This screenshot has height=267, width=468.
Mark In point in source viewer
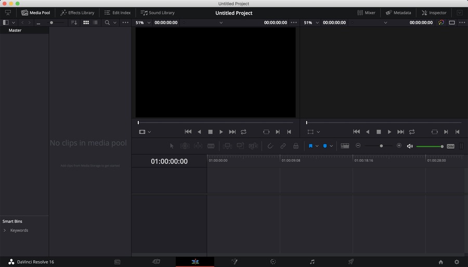click(278, 132)
